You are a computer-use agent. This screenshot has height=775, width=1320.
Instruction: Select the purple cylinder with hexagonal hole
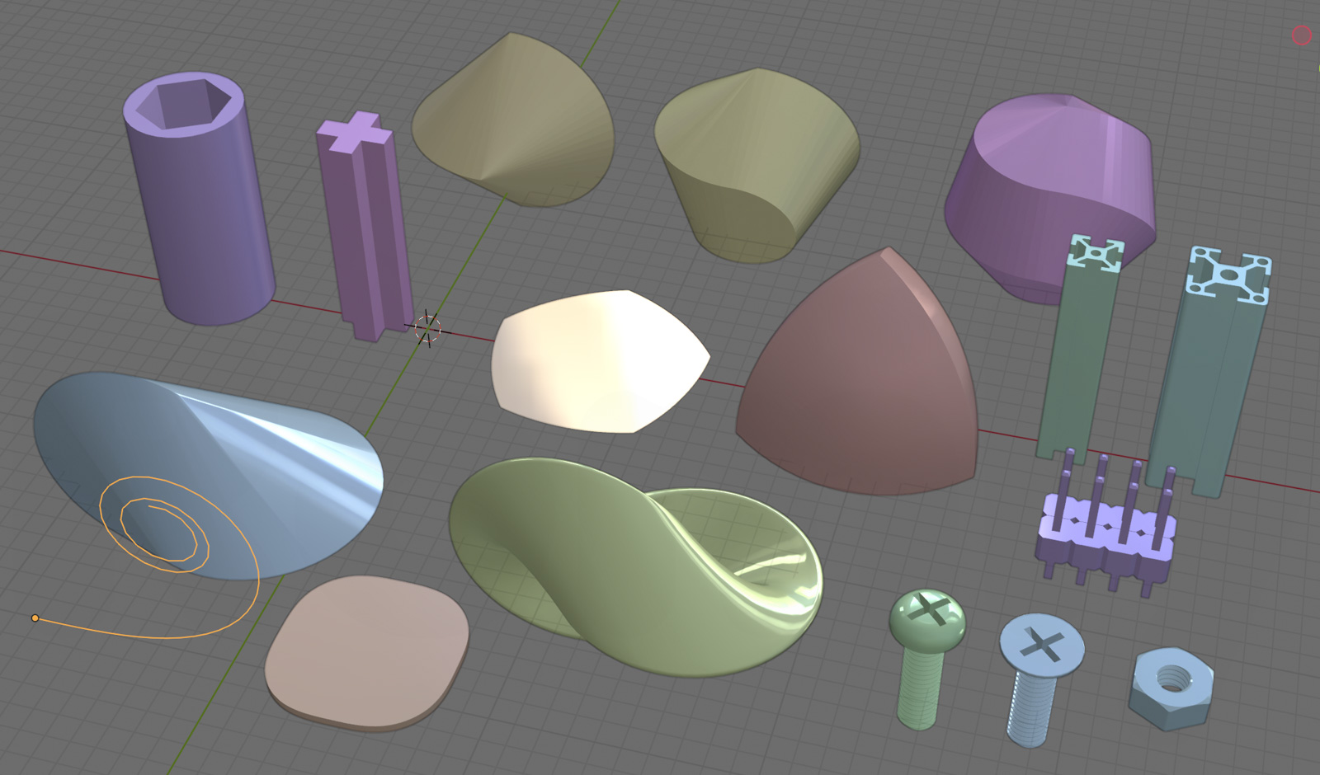(198, 198)
